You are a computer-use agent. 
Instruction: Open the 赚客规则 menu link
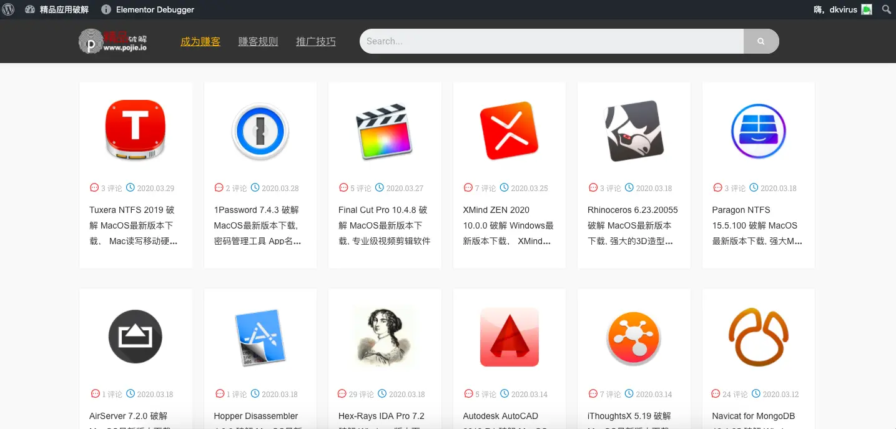tap(258, 42)
